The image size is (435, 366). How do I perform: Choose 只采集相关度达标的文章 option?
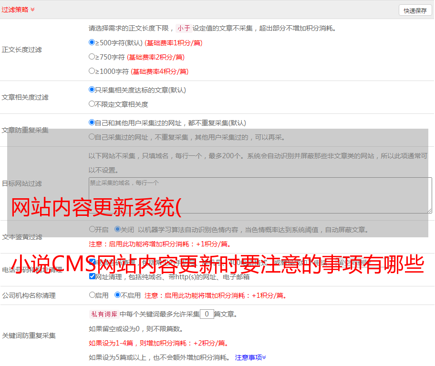pyautogui.click(x=92, y=90)
